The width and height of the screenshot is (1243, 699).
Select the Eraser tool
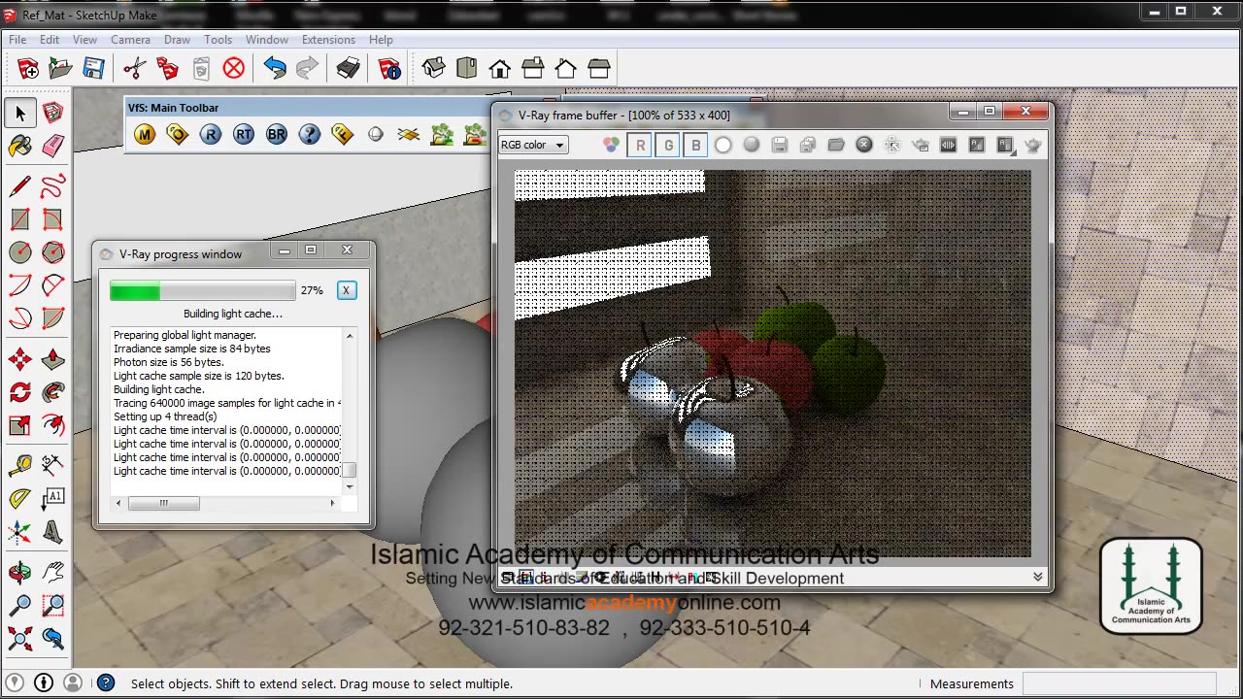53,146
